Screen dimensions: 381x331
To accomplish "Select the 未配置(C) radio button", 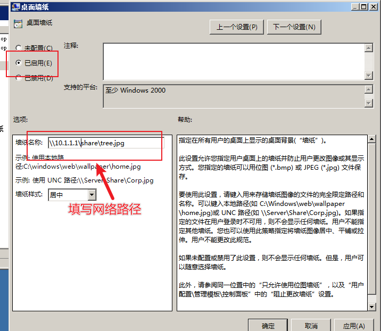I will [19, 48].
